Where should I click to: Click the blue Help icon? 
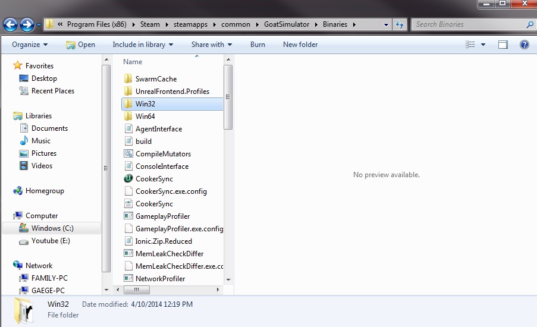click(525, 45)
